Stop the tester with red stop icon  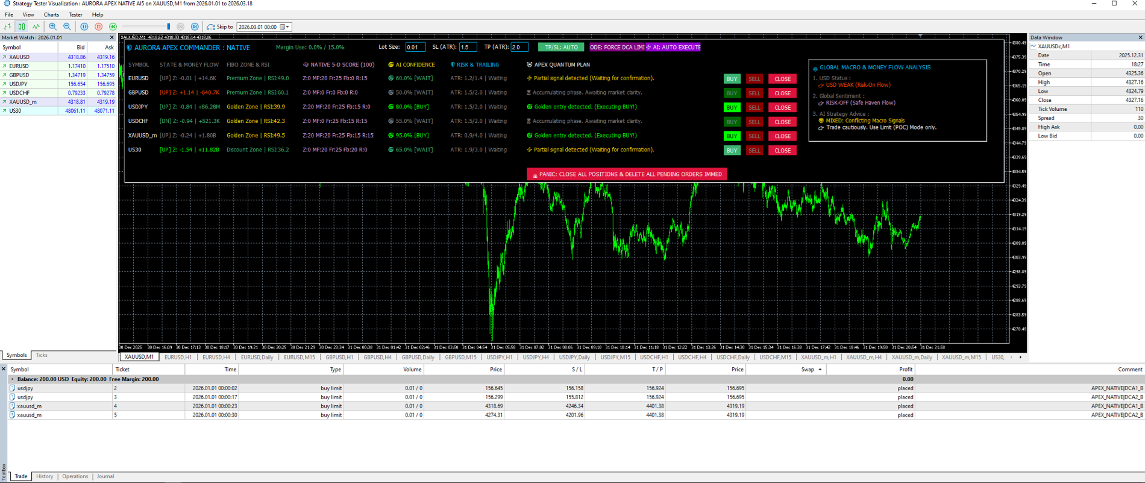click(x=99, y=27)
